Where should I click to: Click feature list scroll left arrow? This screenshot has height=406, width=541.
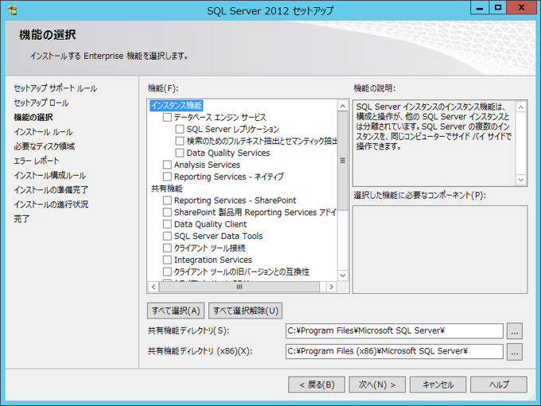tap(154, 287)
